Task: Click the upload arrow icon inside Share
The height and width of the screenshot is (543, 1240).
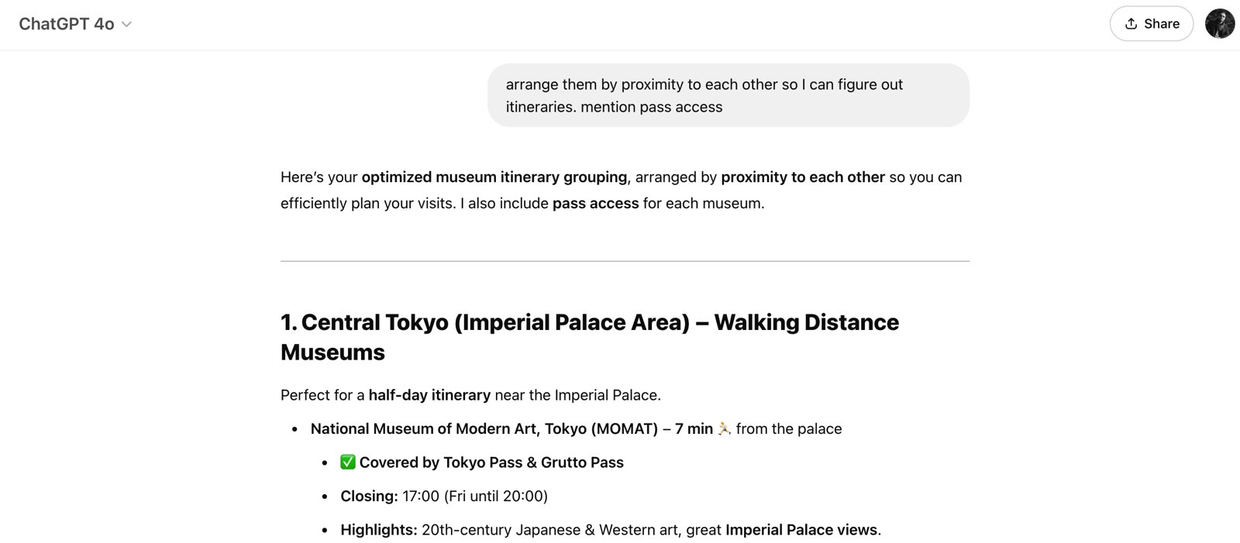Action: pyautogui.click(x=1131, y=24)
